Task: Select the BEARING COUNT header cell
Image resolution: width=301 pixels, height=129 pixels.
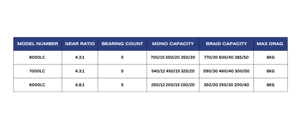Action: pyautogui.click(x=122, y=44)
